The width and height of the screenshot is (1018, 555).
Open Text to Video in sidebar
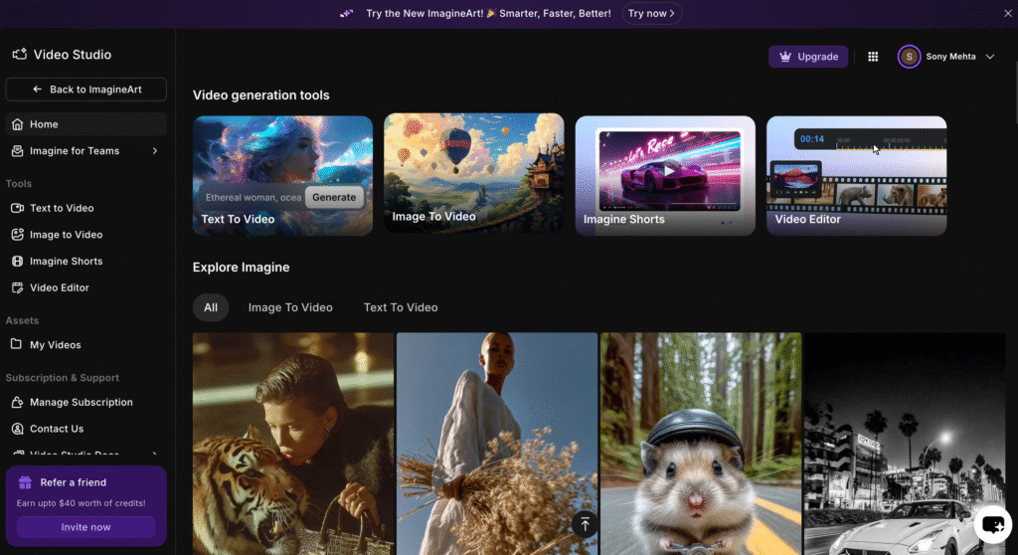[61, 208]
